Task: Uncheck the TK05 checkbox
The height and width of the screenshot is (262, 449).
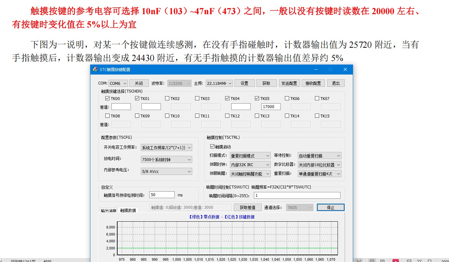Action: coord(257,98)
